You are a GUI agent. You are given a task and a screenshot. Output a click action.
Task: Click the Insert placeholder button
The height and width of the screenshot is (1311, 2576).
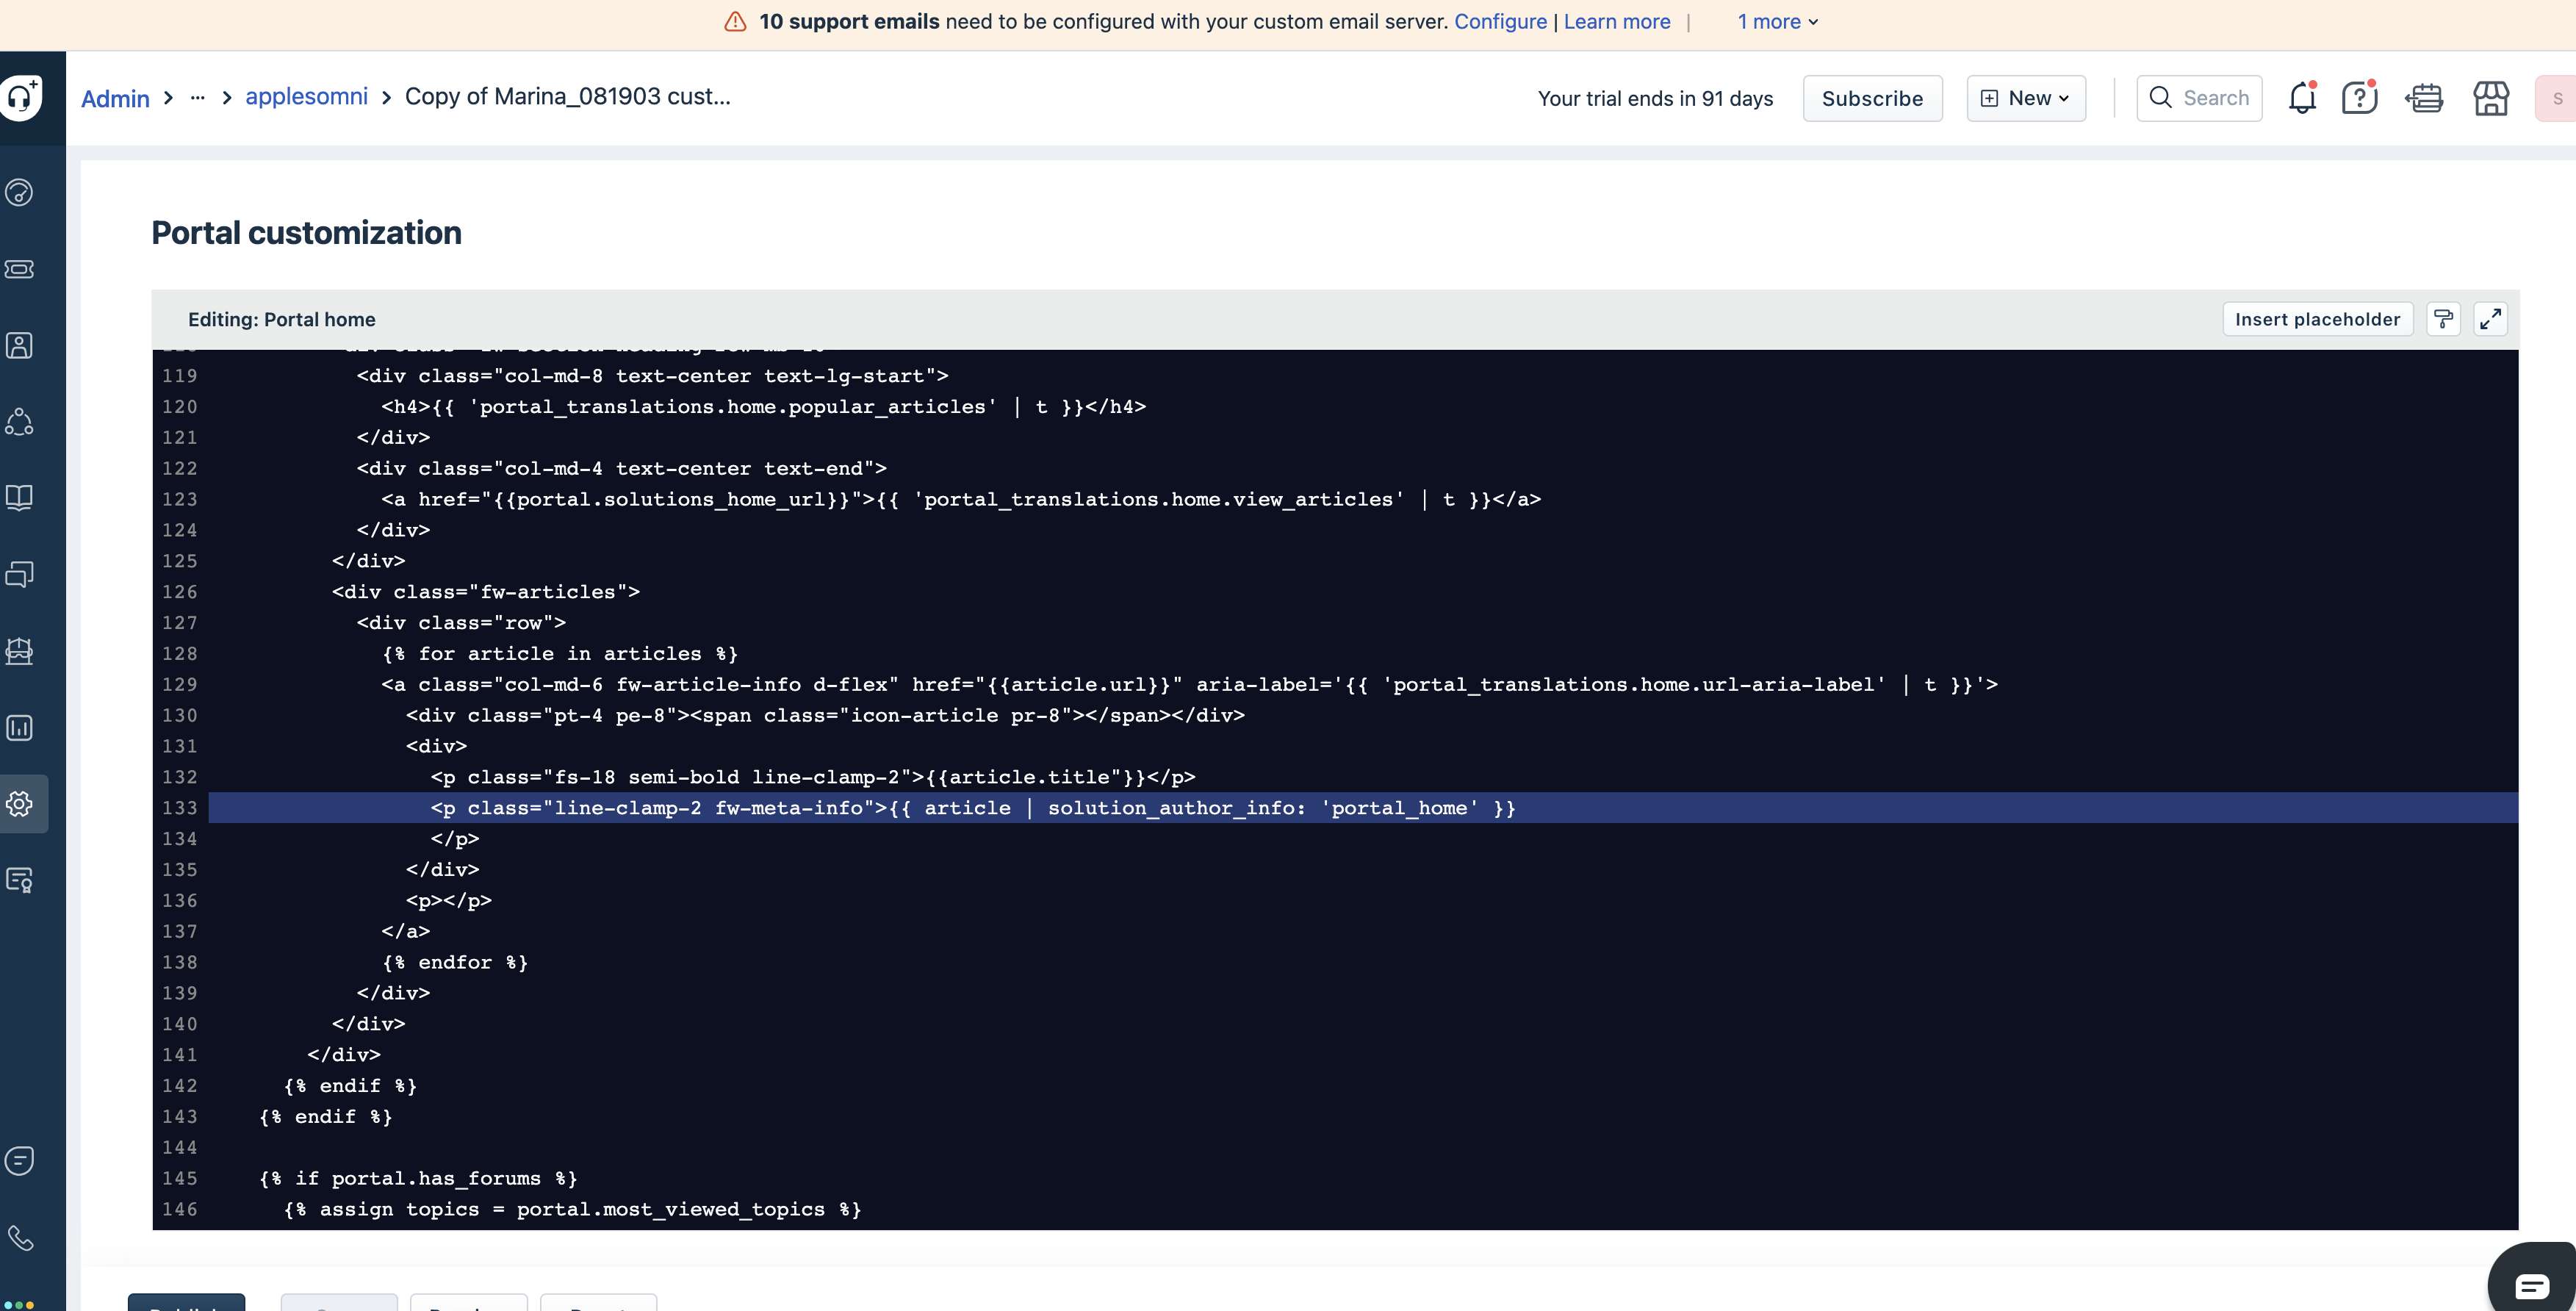[2317, 319]
